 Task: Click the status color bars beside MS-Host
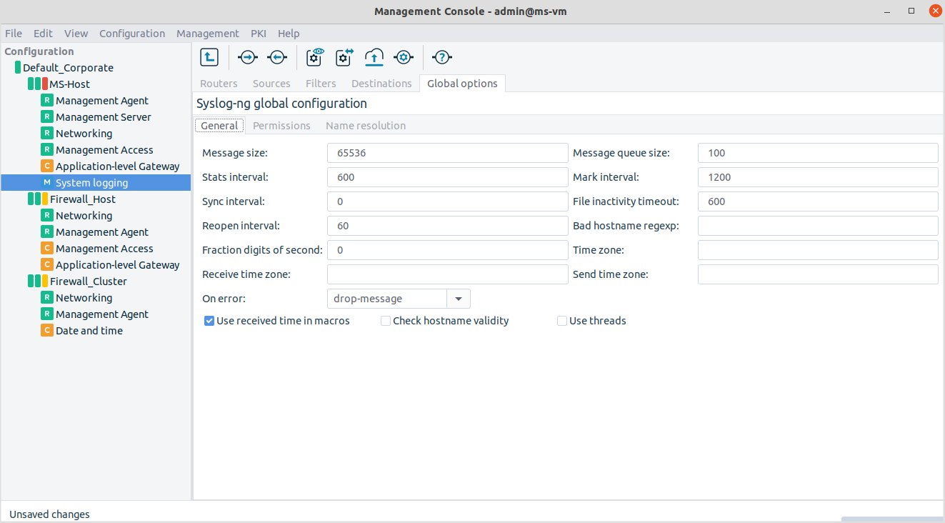pyautogui.click(x=38, y=84)
